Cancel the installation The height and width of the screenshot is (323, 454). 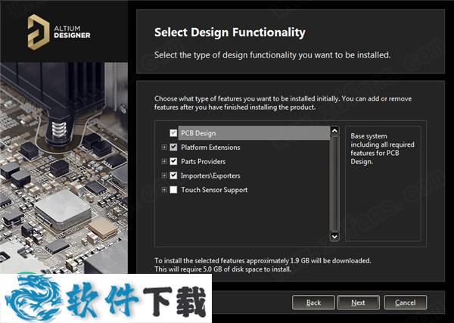click(x=406, y=303)
